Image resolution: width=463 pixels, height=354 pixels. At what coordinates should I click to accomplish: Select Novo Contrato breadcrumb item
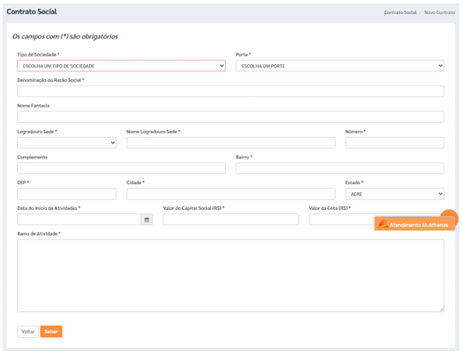[439, 12]
